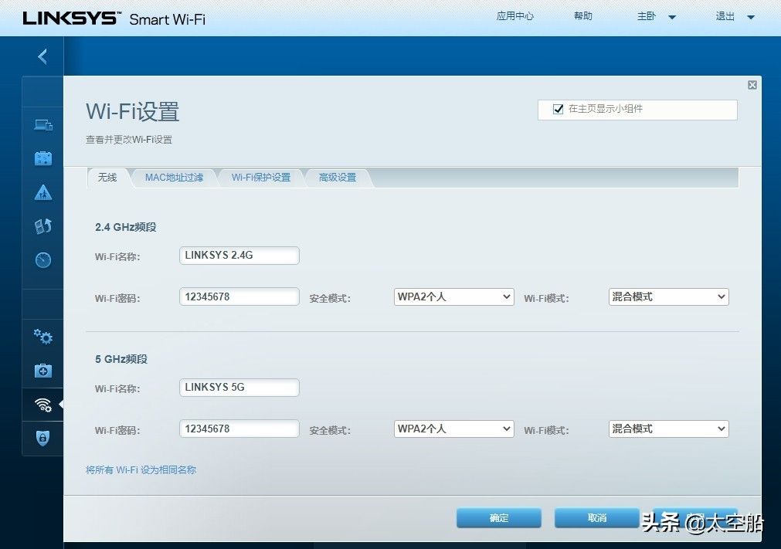Toggle the show widget on homepage checkbox

pyautogui.click(x=558, y=110)
